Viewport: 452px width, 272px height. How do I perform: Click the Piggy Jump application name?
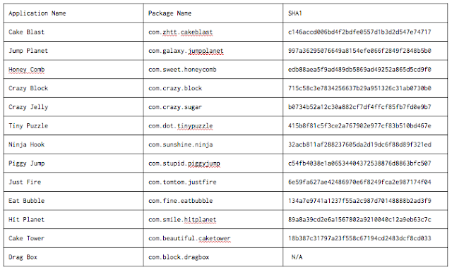(27, 163)
